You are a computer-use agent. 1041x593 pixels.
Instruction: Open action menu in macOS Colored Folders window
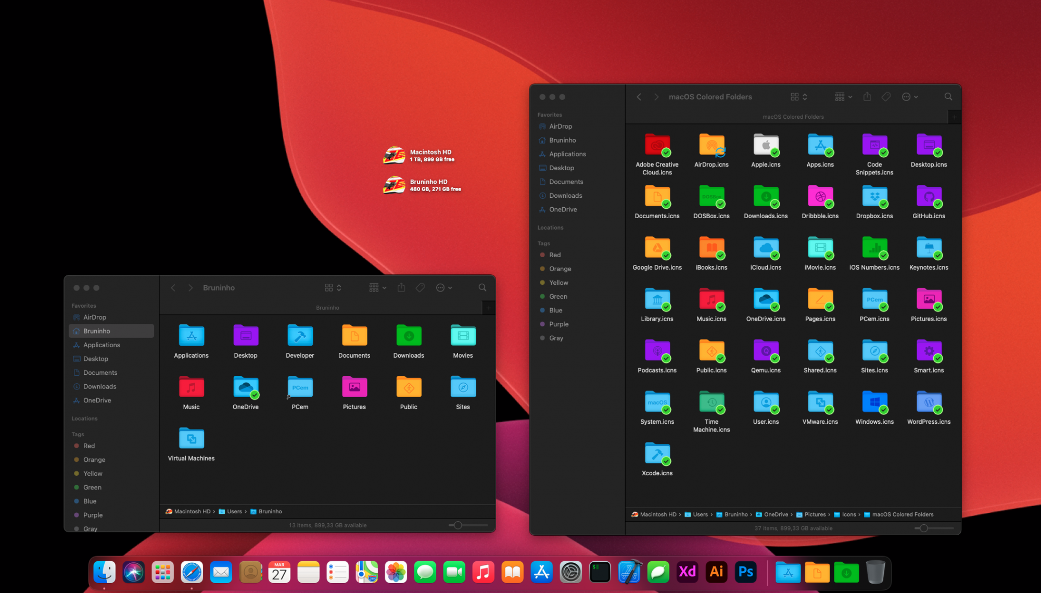click(x=910, y=97)
